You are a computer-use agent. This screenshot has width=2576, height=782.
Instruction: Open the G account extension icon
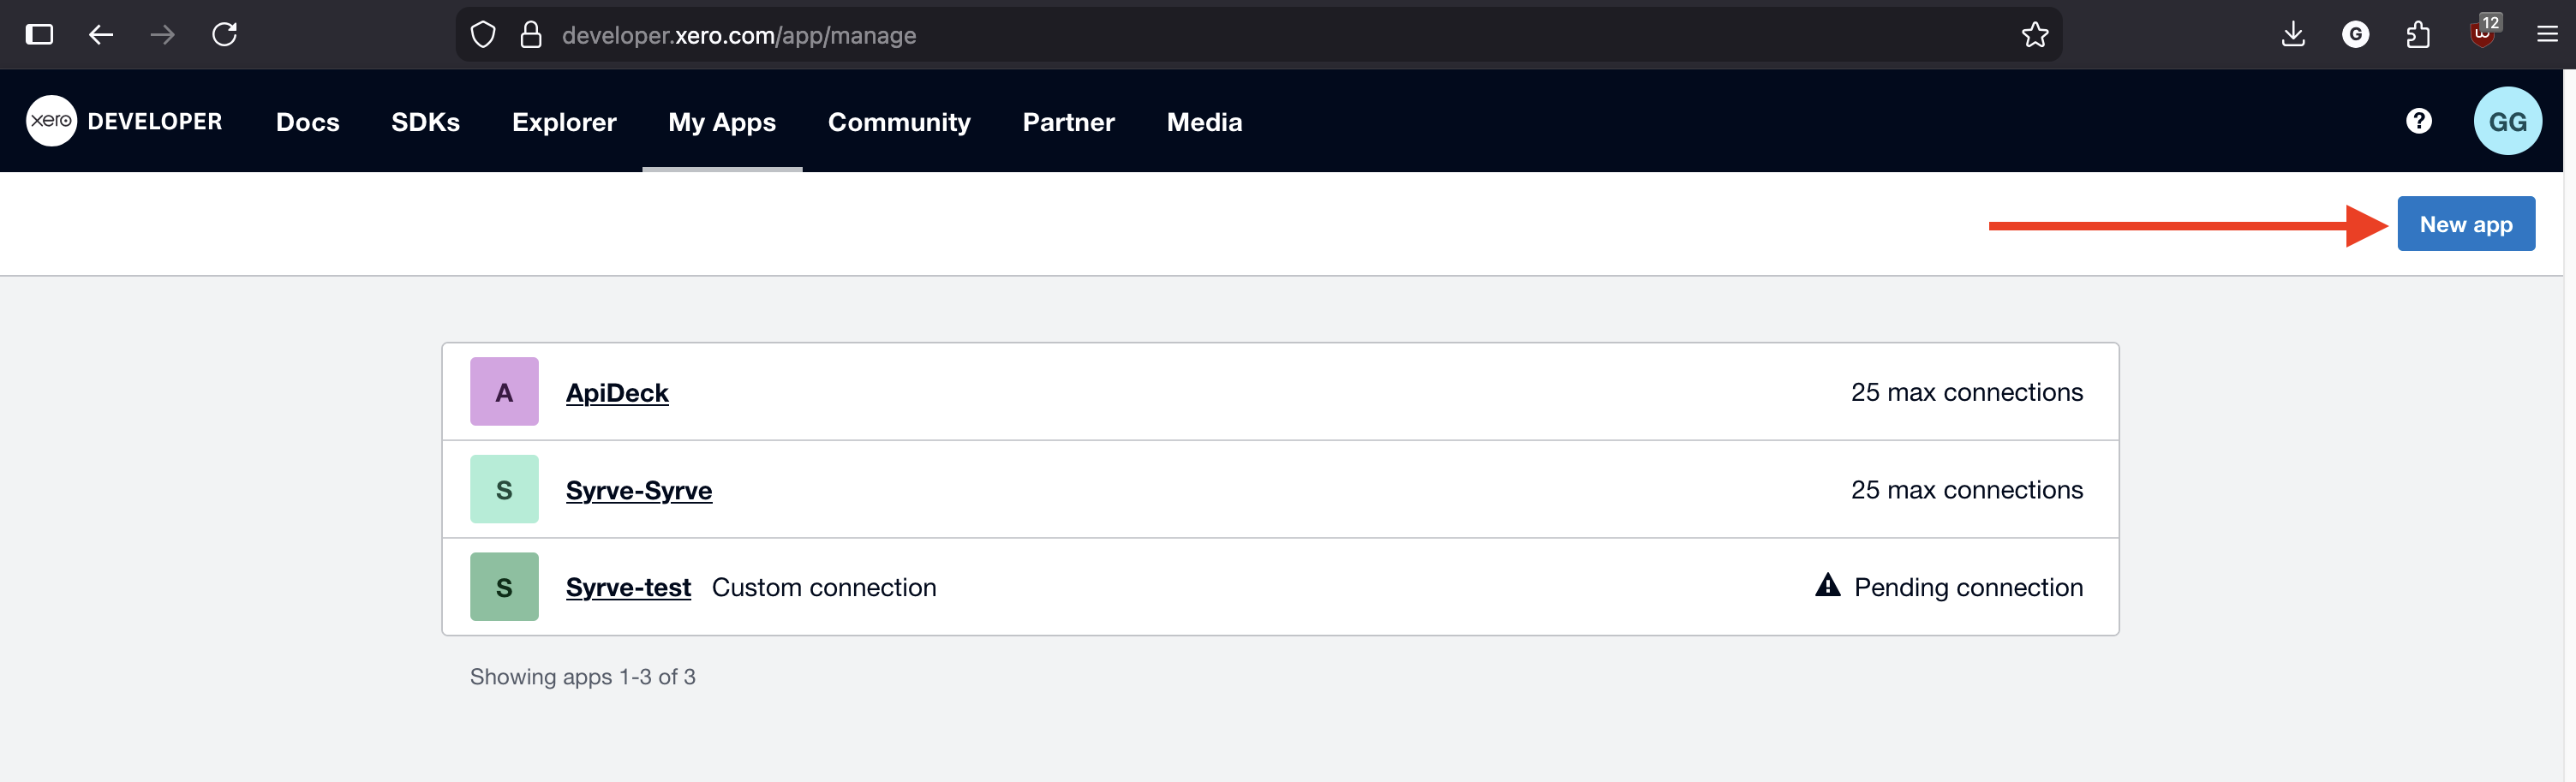tap(2355, 35)
